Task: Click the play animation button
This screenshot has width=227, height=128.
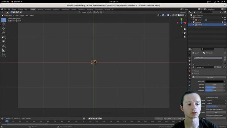Action: (x=96, y=118)
